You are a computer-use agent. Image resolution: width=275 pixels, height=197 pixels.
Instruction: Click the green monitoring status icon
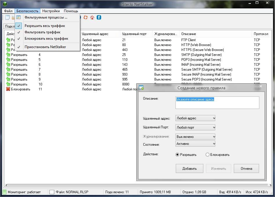[x=5, y=192]
